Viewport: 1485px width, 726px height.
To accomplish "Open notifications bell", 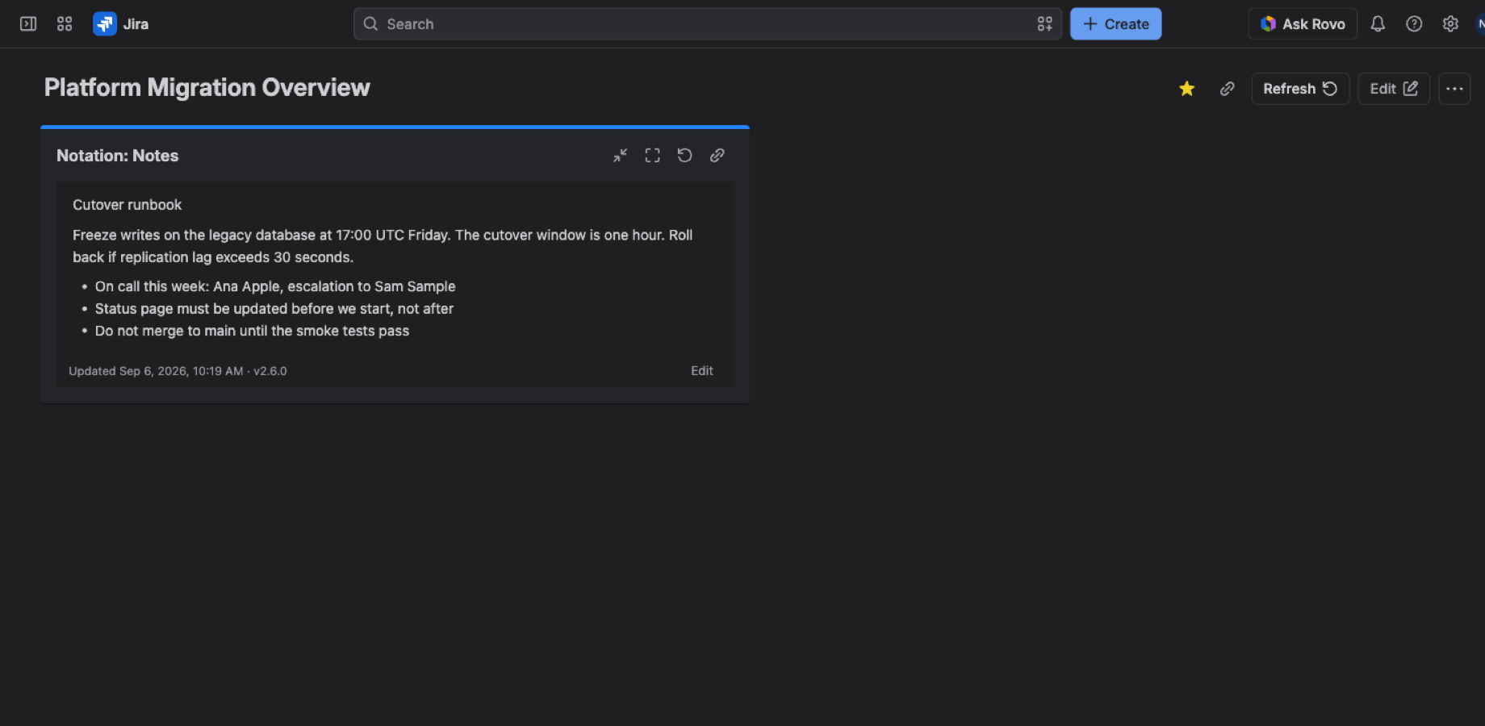I will 1378,24.
